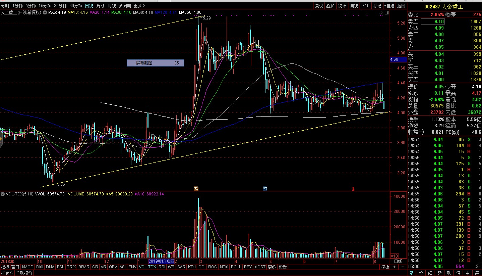Select the TRIX indicator
The image size is (482, 276).
(x=71, y=267)
